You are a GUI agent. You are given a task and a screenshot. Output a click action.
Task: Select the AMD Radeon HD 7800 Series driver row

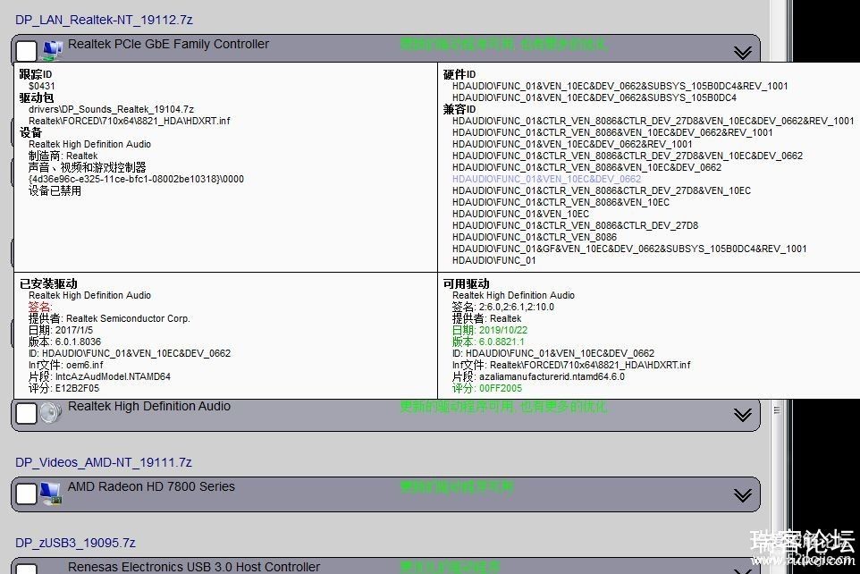point(385,494)
